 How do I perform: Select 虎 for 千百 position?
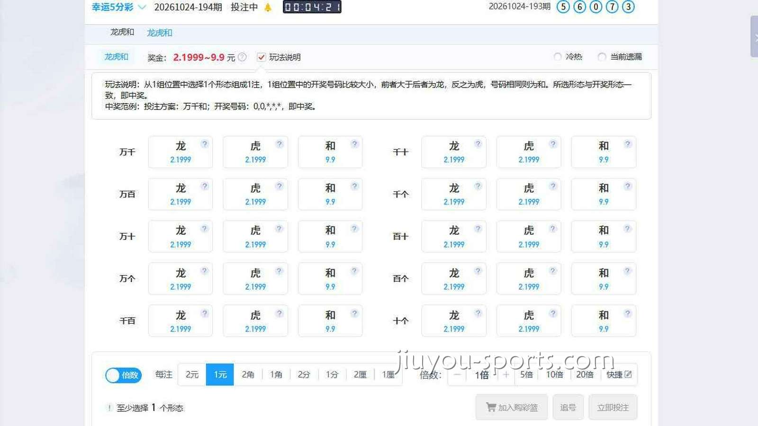tap(255, 321)
